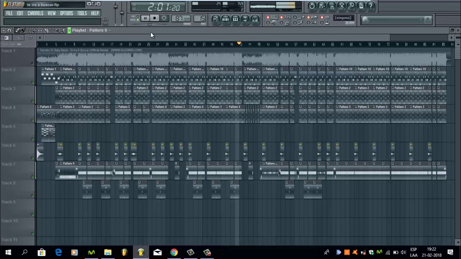The height and width of the screenshot is (259, 461).
Task: Click the one-click recording microphone icon
Action: [x=351, y=6]
